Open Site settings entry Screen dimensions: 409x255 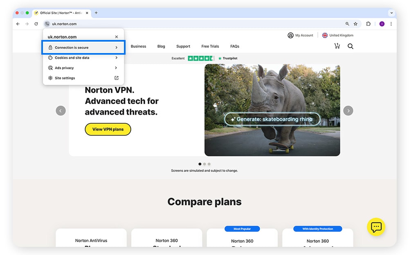pos(83,78)
